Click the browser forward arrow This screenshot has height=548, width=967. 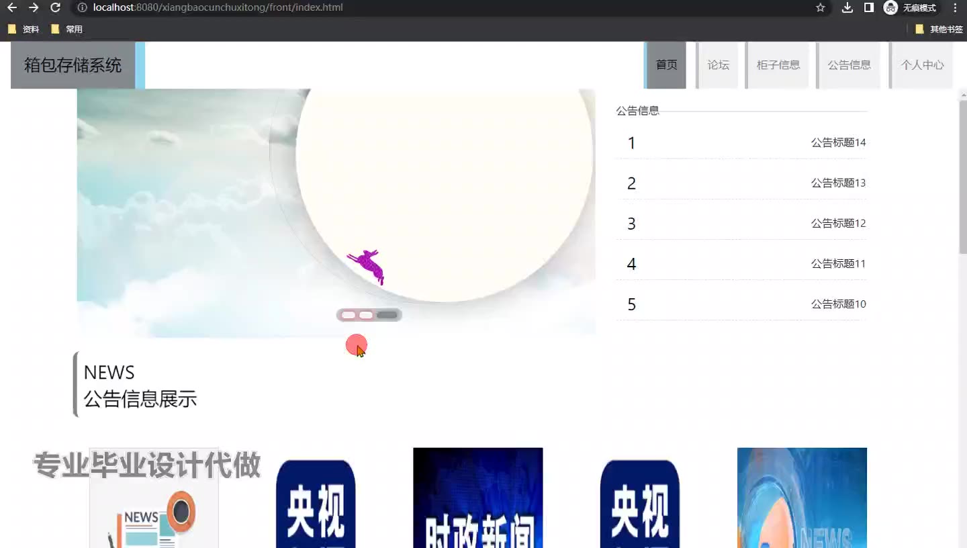(x=34, y=7)
